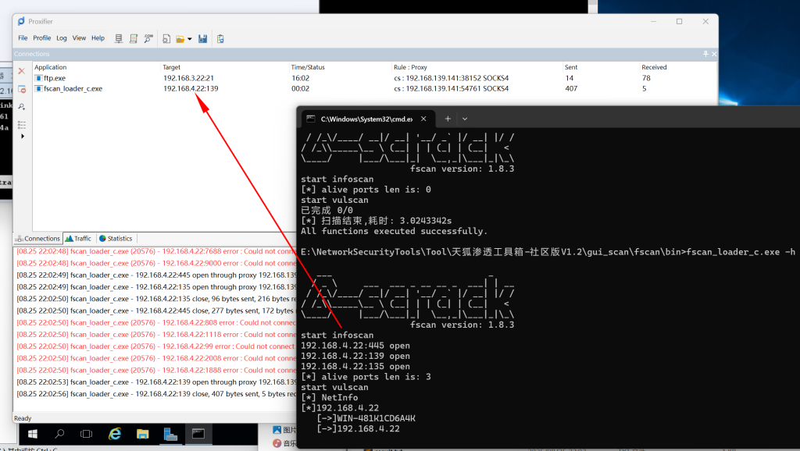The width and height of the screenshot is (800, 451).
Task: Open the Windows Start menu
Action: click(x=33, y=434)
